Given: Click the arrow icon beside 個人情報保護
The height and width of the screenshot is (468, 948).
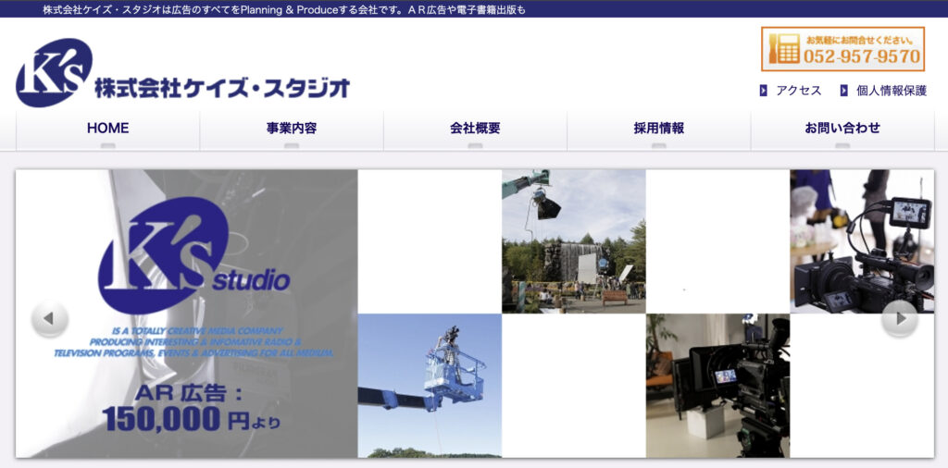Looking at the screenshot, I should coord(843,91).
